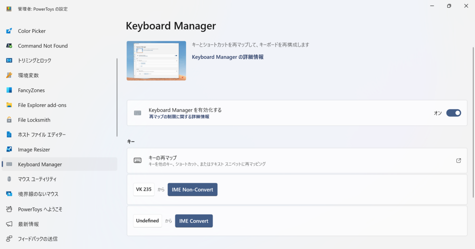
Task: Open マウス ユーティリティ settings
Action: coord(59,179)
